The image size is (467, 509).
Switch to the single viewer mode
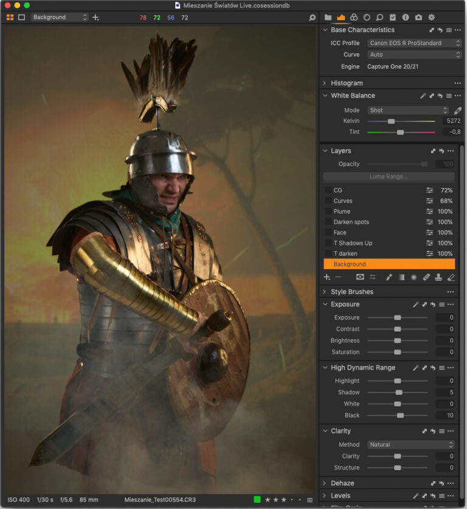(x=21, y=17)
